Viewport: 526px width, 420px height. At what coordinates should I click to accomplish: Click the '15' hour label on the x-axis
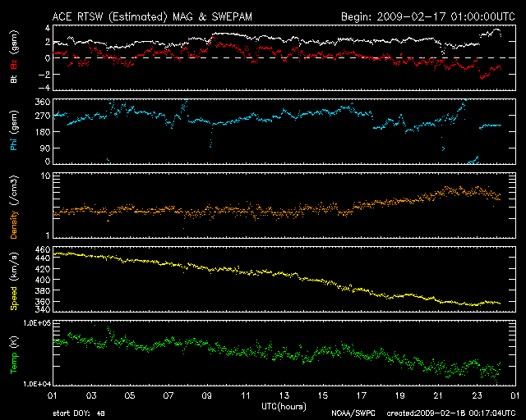323,395
